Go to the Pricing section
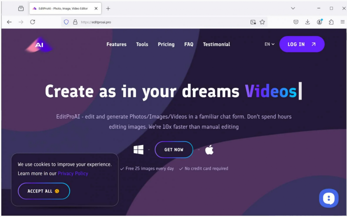Screen dimensions: 347x217 pyautogui.click(x=166, y=45)
